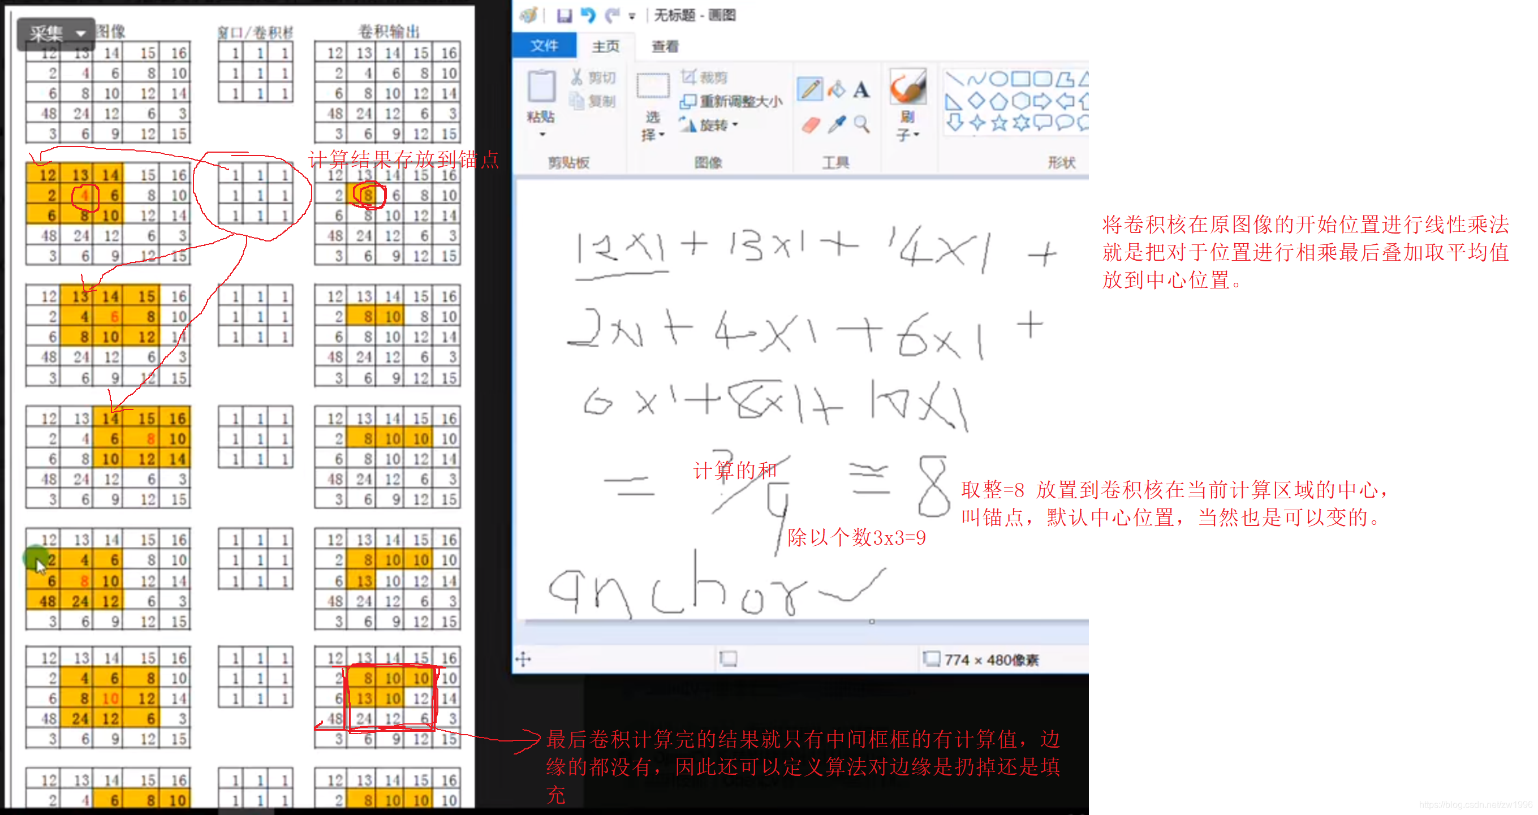
Task: Select the Color picker eyedropper tool
Action: coord(838,126)
